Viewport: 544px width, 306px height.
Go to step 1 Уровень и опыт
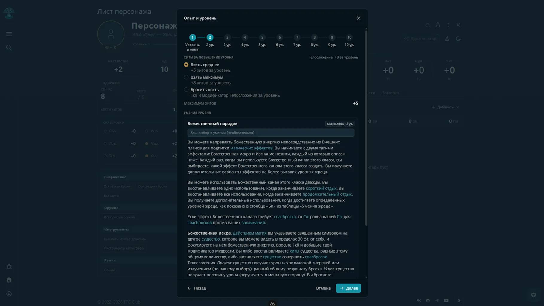tap(192, 37)
